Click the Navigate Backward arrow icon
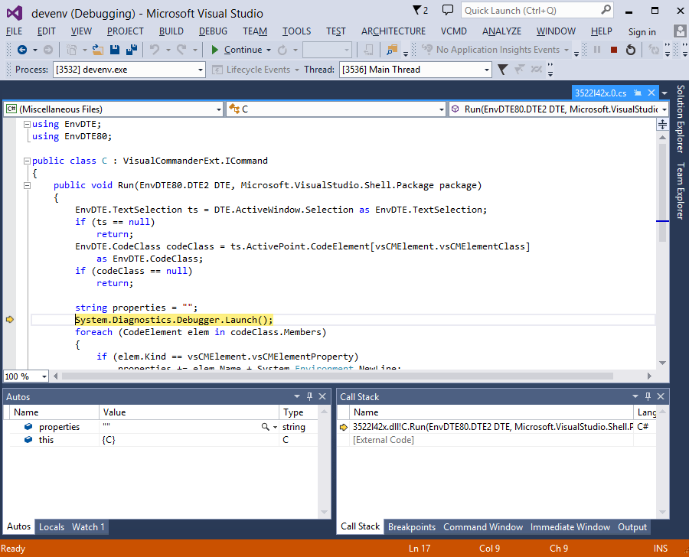Viewport: 689px width, 557px height. (23, 49)
